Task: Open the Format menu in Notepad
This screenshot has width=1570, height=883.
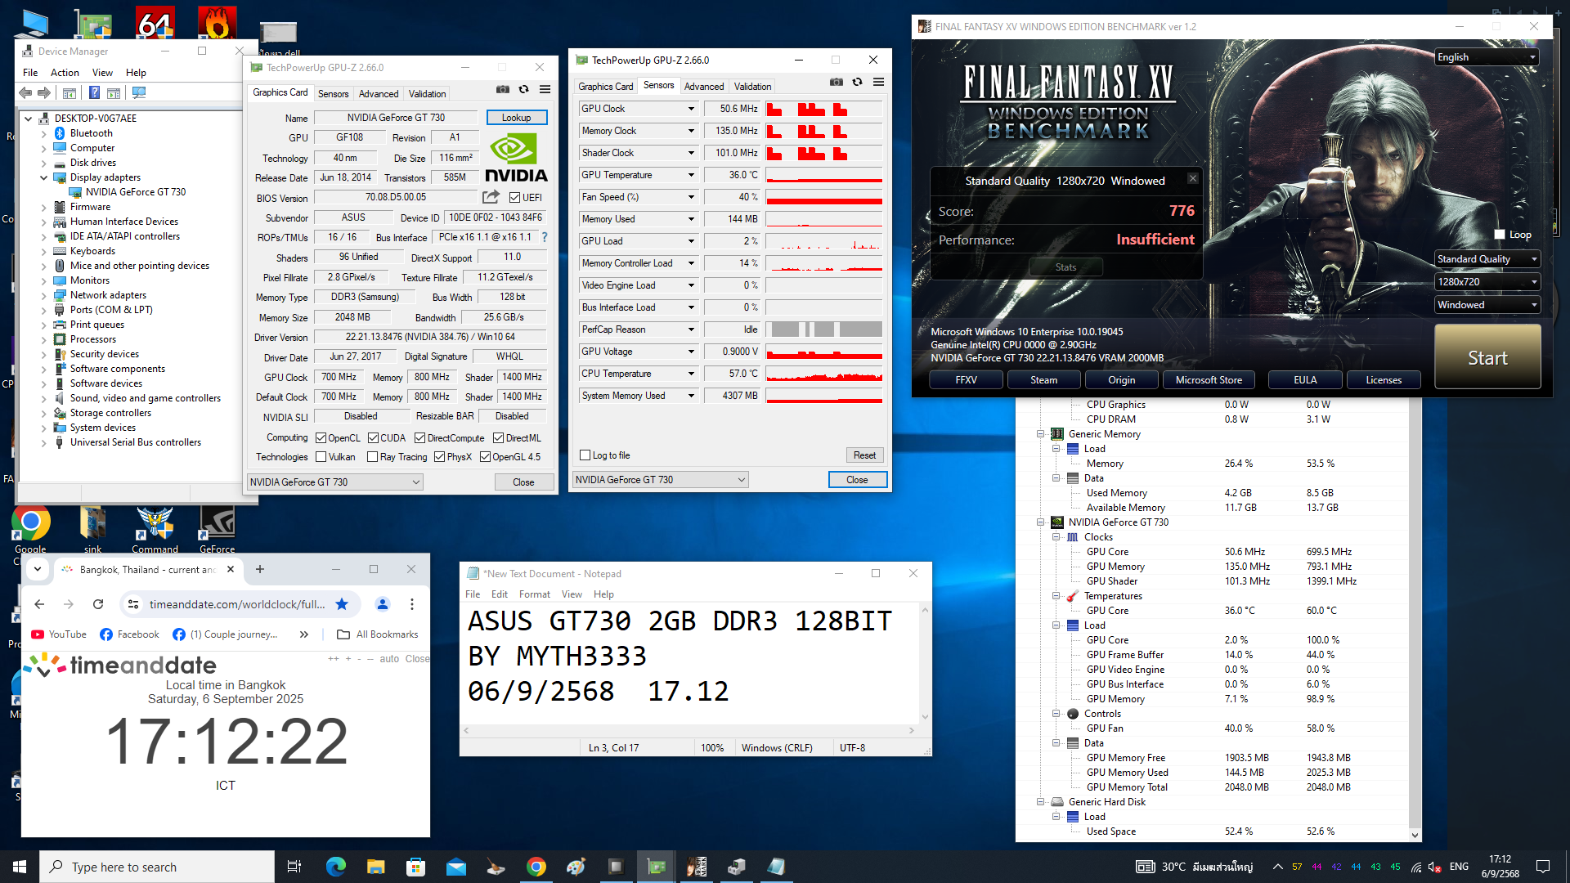Action: click(534, 594)
